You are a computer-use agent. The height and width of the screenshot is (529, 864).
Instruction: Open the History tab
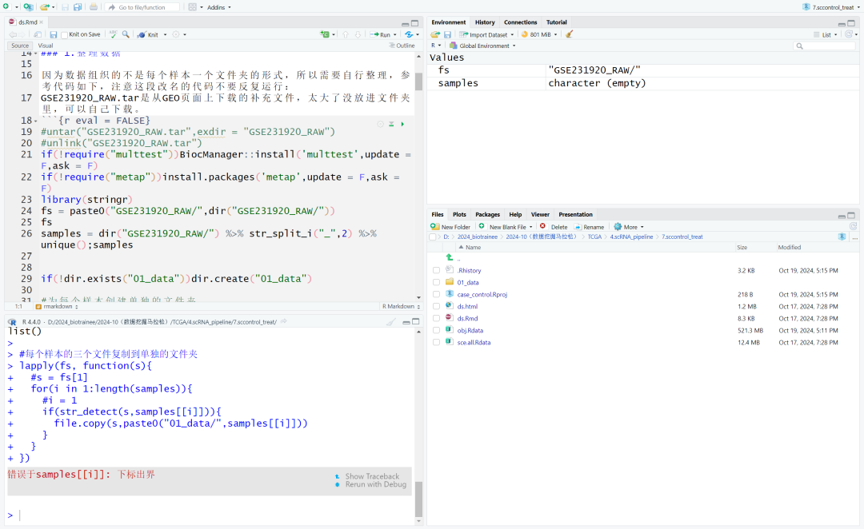[x=485, y=22]
